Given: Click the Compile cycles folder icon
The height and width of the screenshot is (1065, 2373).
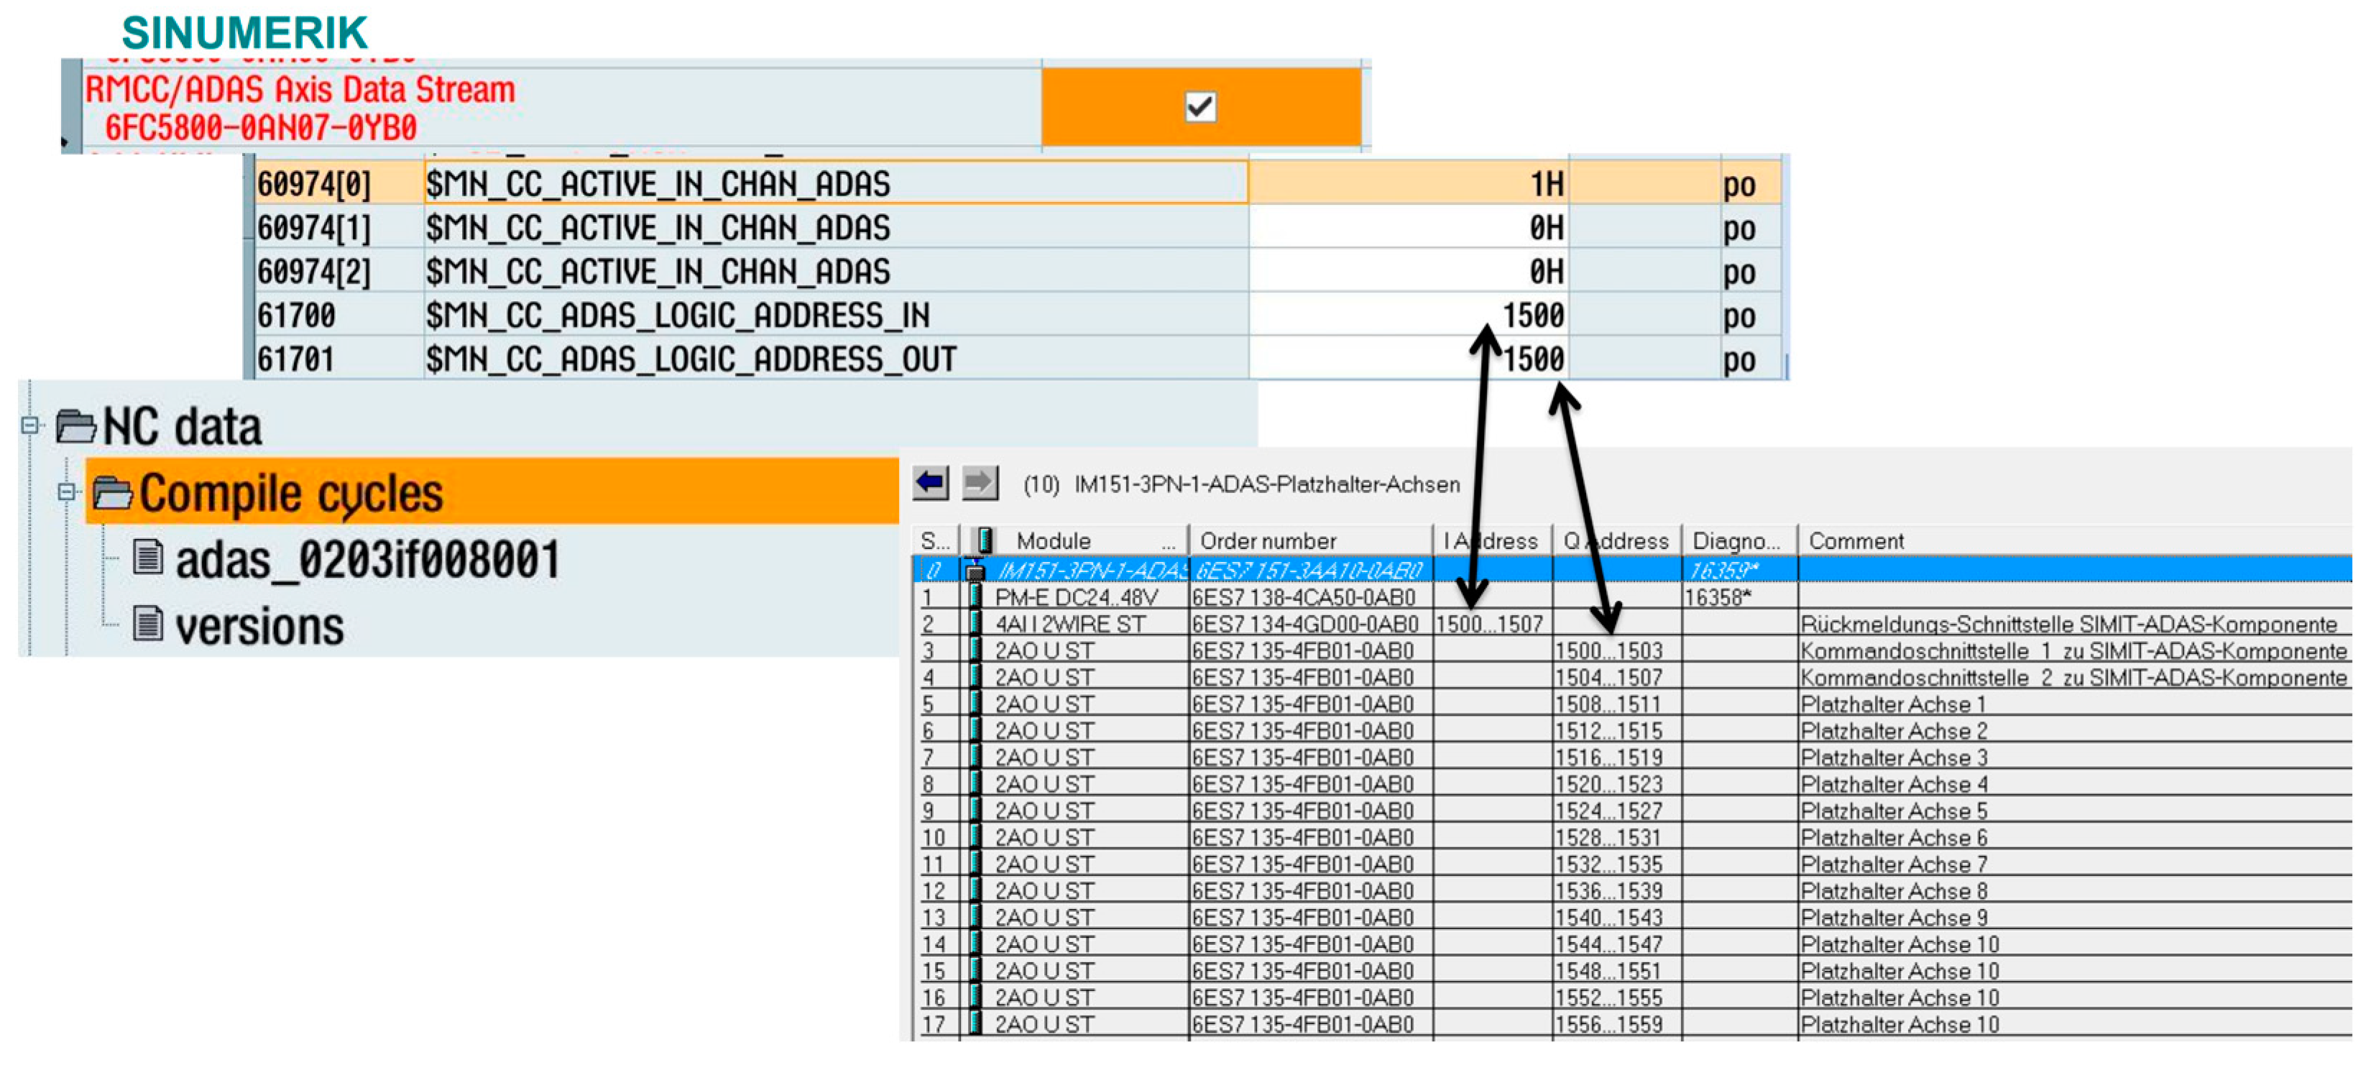Looking at the screenshot, I should point(112,493).
